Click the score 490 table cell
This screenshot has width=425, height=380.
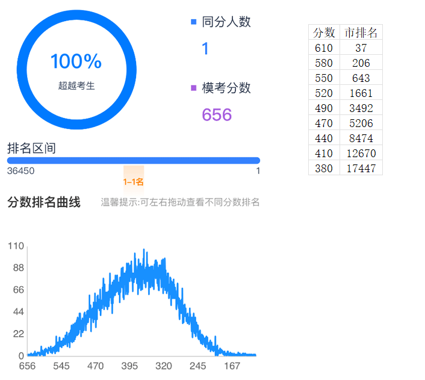point(324,108)
